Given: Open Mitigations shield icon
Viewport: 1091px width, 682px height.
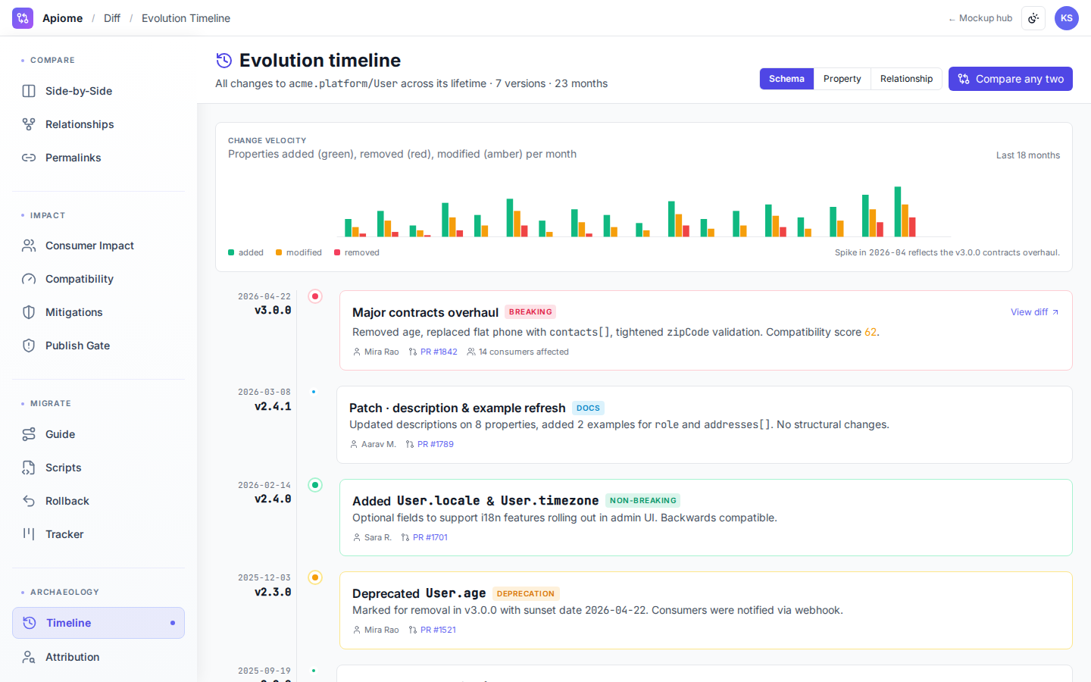Looking at the screenshot, I should point(29,312).
